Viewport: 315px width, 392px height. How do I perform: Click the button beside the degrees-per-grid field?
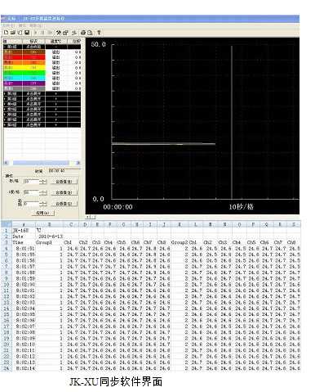64,192
